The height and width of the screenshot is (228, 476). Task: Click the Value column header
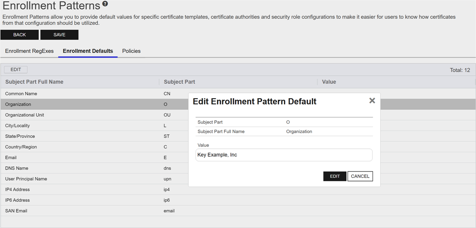329,82
